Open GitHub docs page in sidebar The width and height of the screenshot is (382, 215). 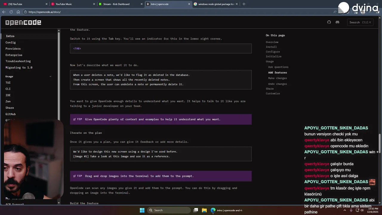pos(10,114)
